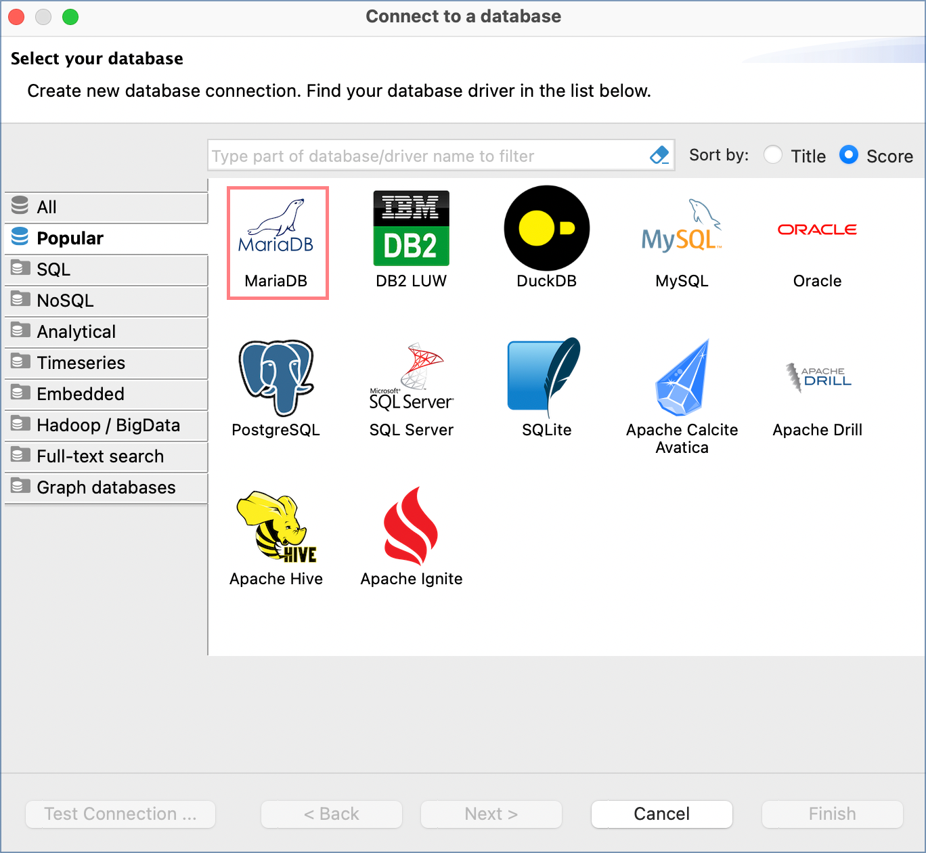Select the Apache Ignite flame driver
This screenshot has width=926, height=853.
[411, 538]
